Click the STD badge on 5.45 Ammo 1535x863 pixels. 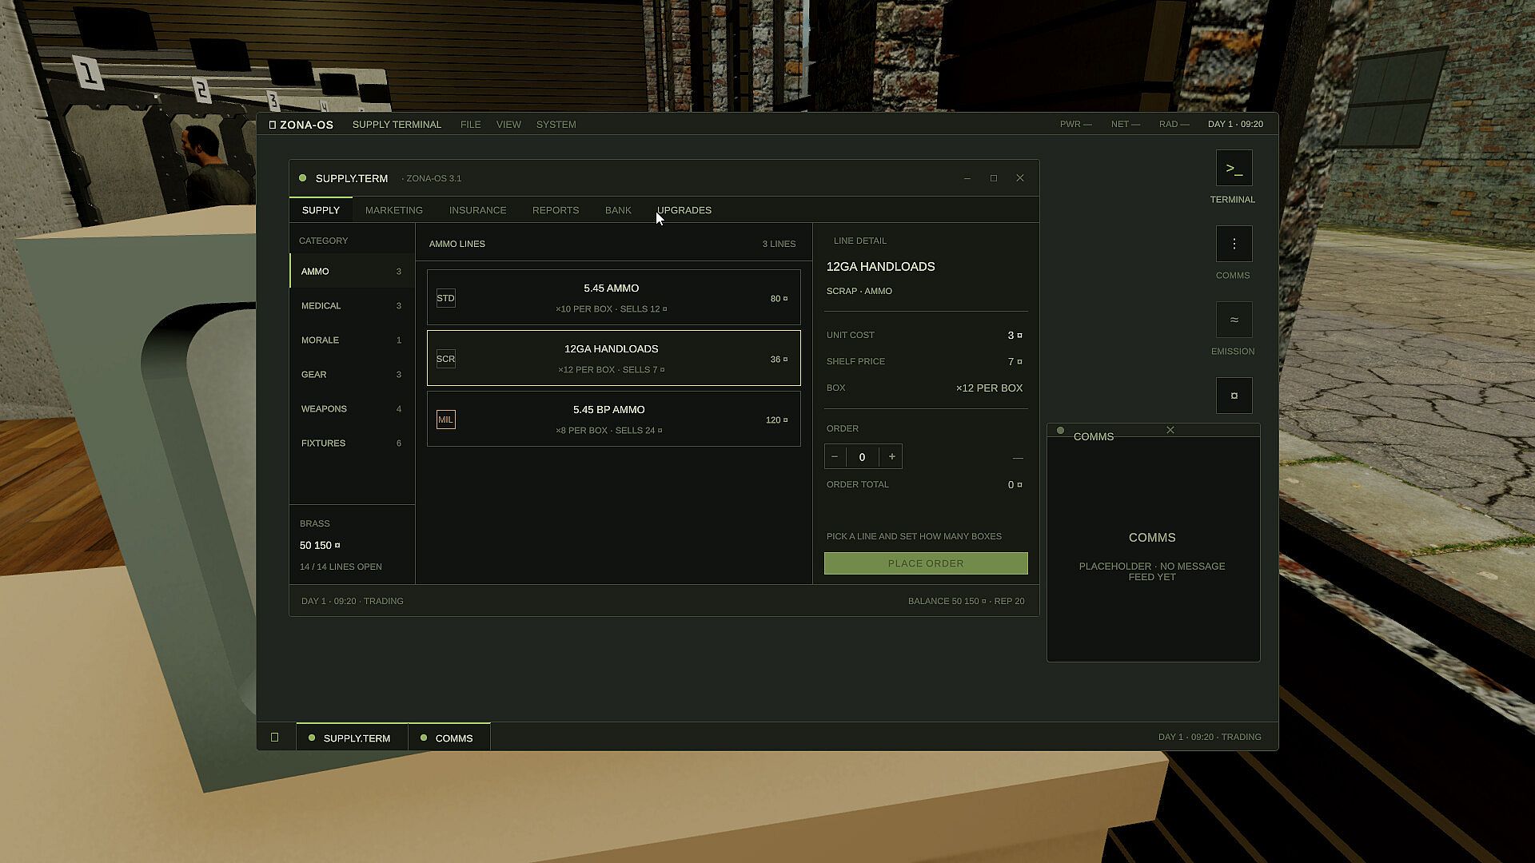tap(445, 298)
